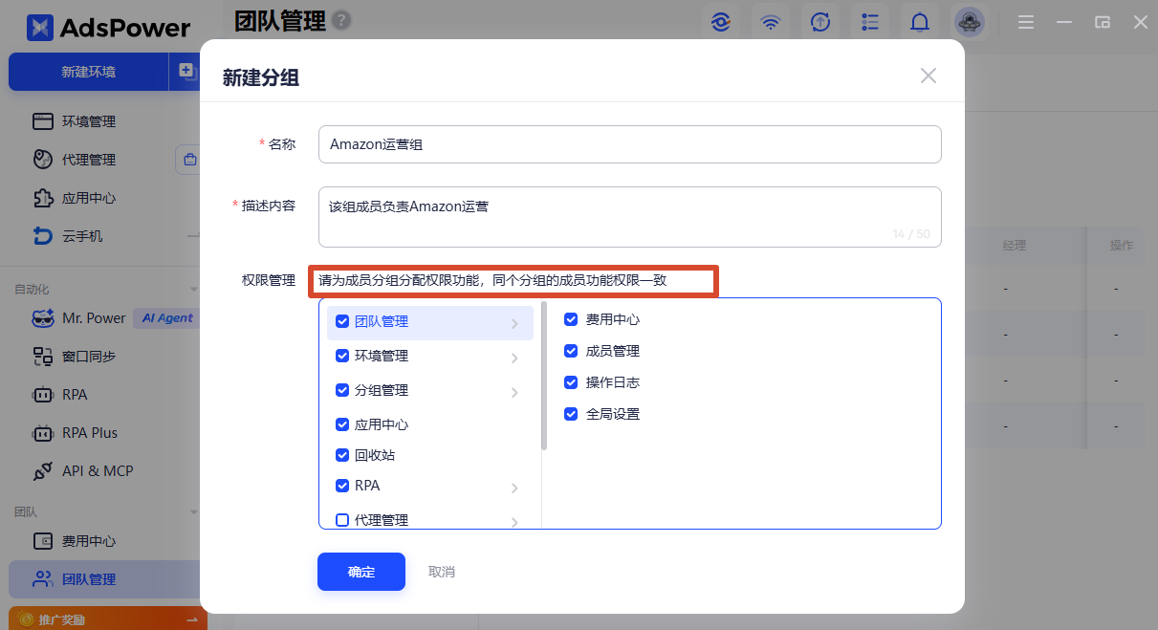Click the 操作 column header in the table
The image size is (1158, 630).
click(x=1121, y=246)
